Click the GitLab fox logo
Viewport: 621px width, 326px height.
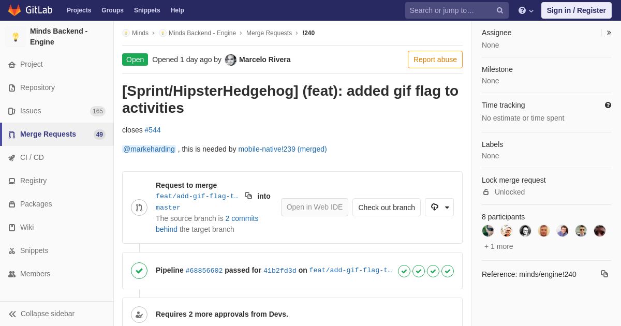[14, 10]
